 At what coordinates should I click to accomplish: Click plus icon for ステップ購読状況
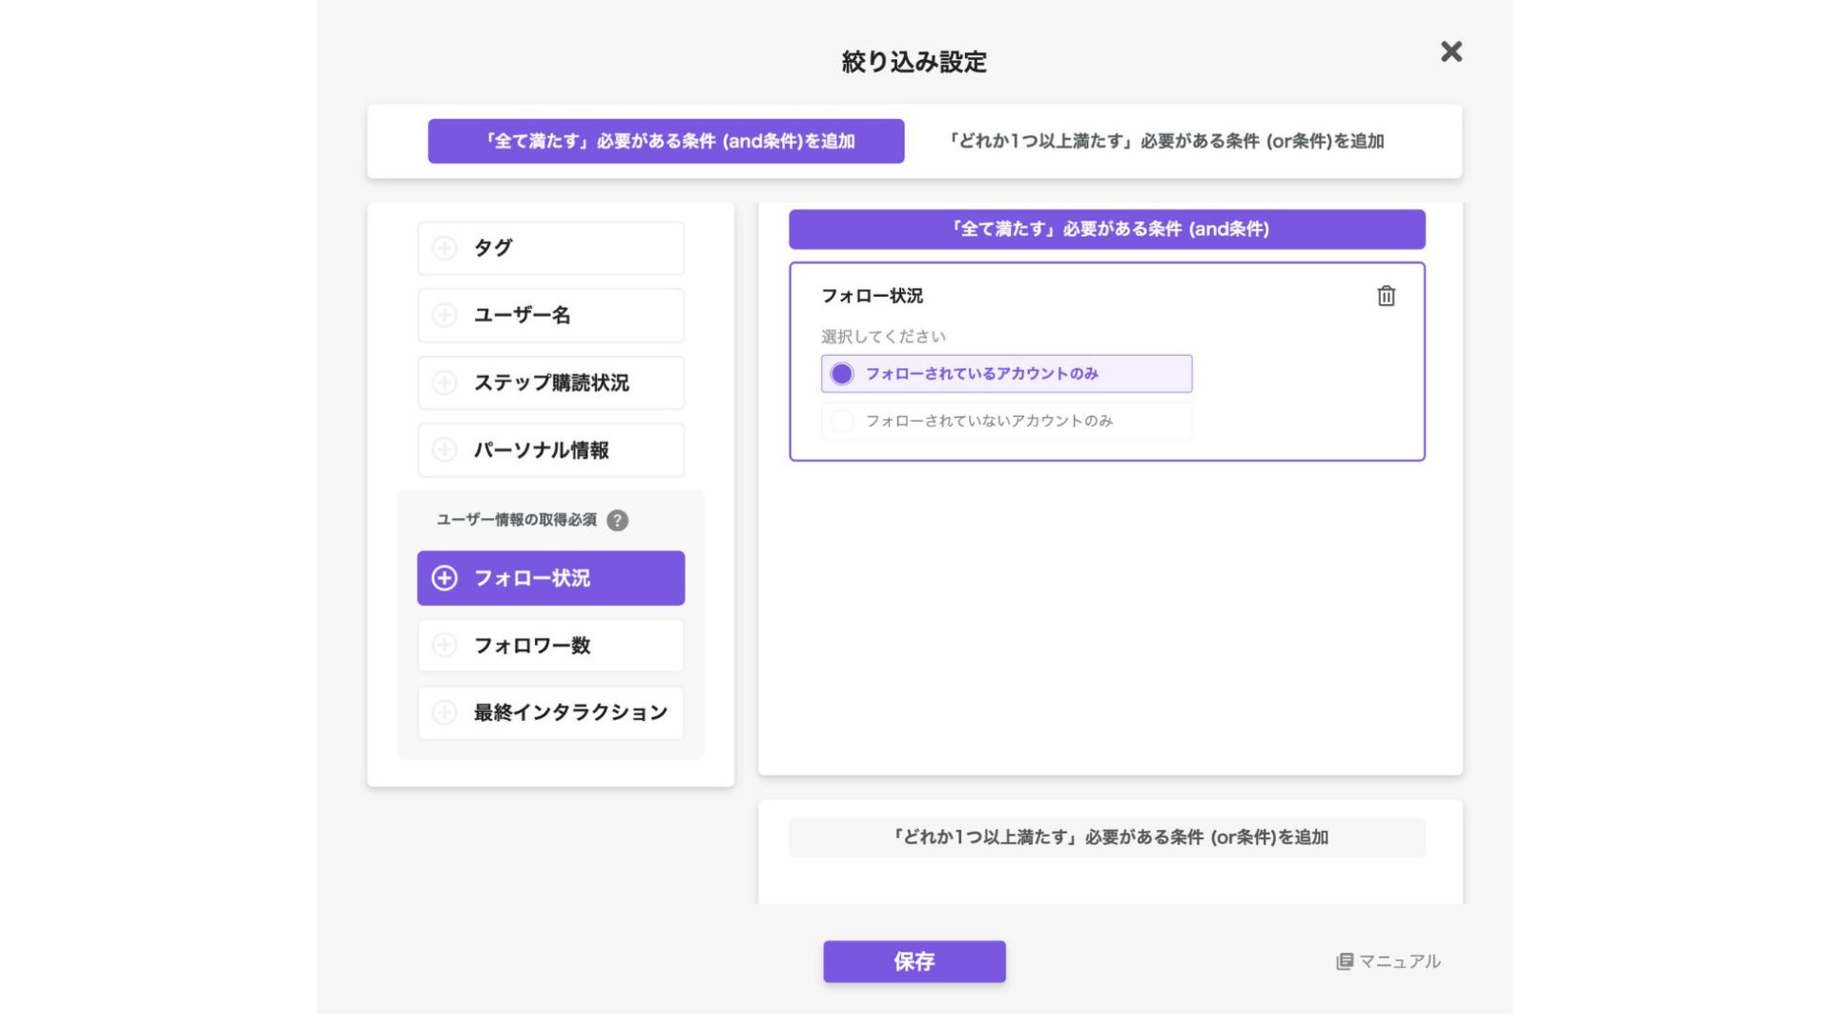pyautogui.click(x=444, y=382)
